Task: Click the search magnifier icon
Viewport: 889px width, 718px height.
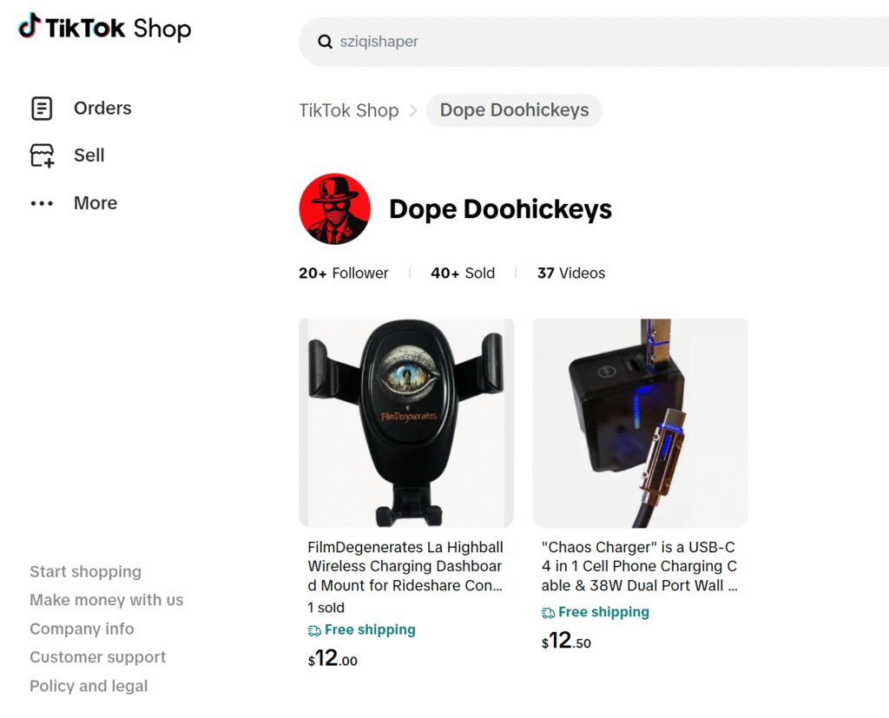Action: pos(326,42)
